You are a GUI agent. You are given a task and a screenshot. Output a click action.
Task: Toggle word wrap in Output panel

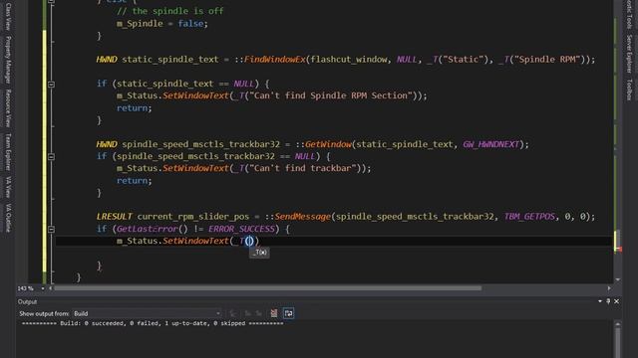tap(288, 313)
